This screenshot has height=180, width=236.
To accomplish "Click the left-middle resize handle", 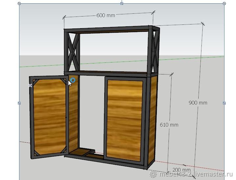I will click(19, 103).
